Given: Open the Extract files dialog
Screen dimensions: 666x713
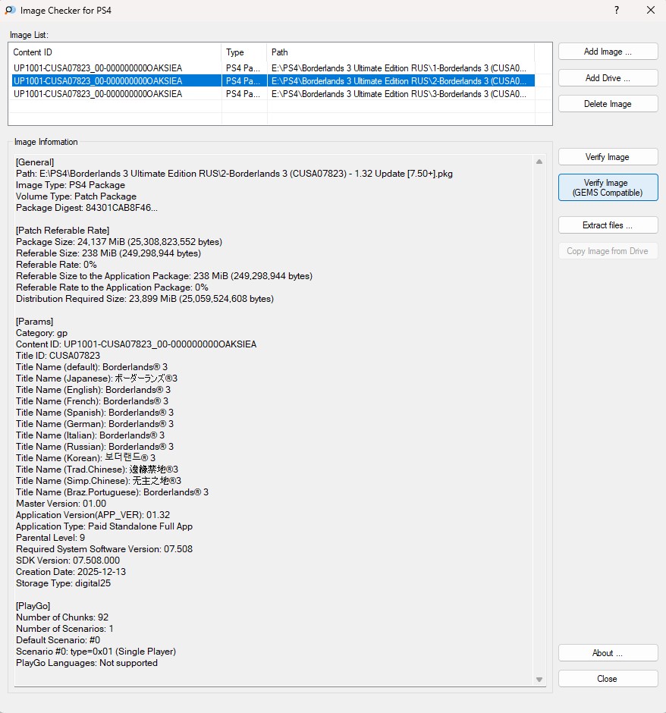Looking at the screenshot, I should click(x=608, y=225).
